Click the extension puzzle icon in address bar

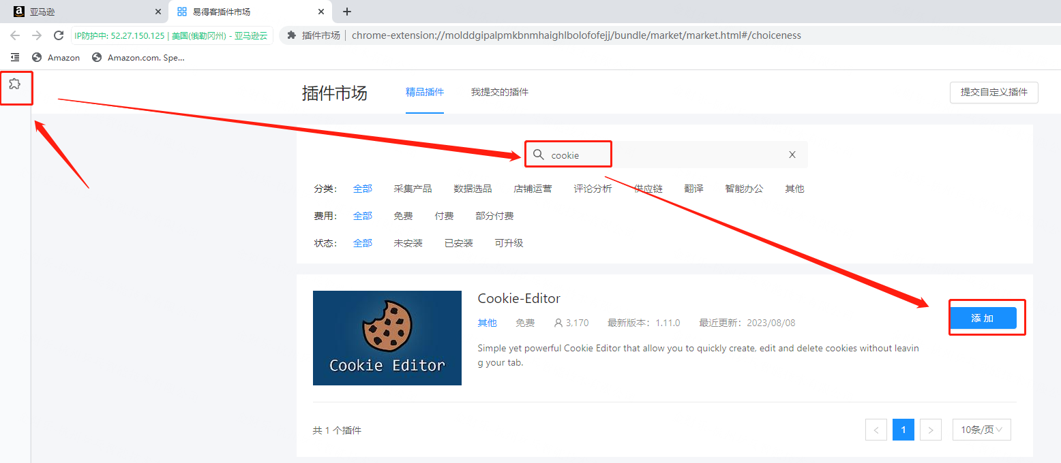tap(292, 35)
